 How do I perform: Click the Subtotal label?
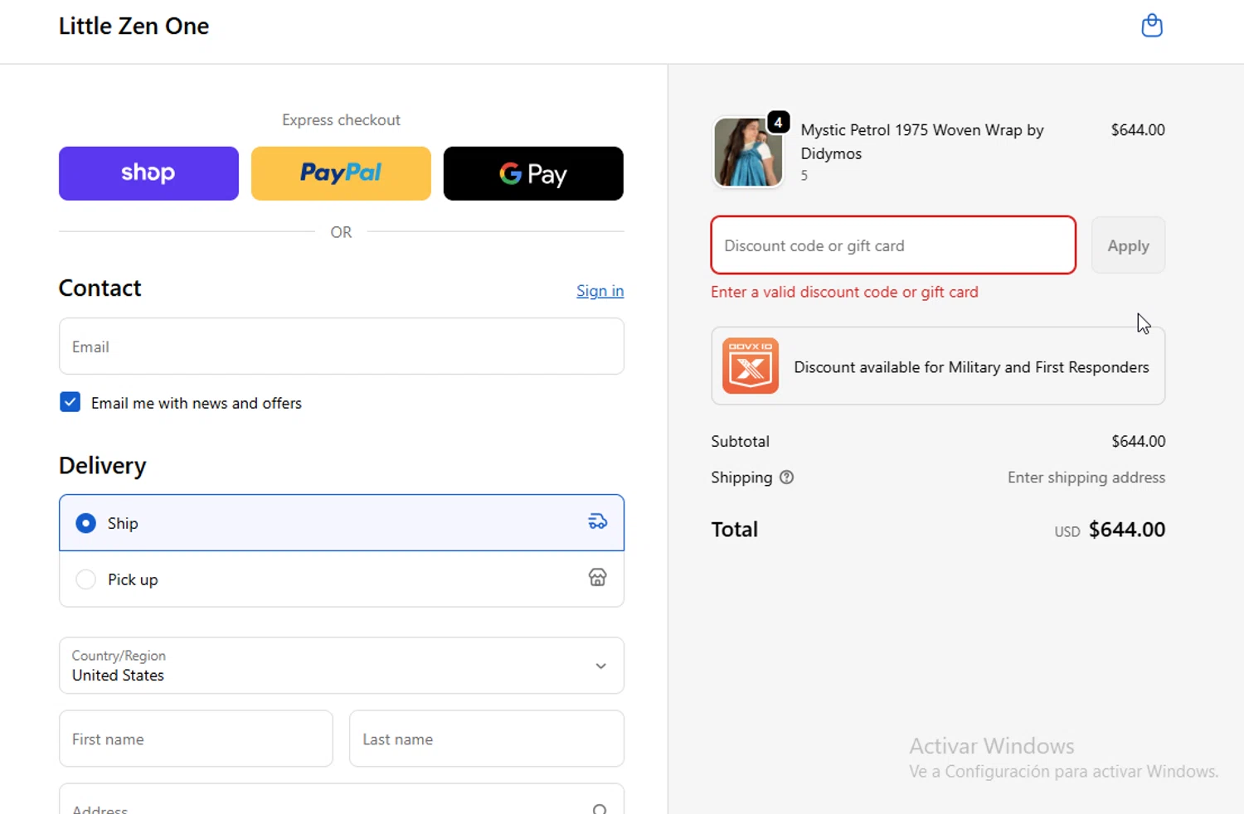(x=740, y=442)
